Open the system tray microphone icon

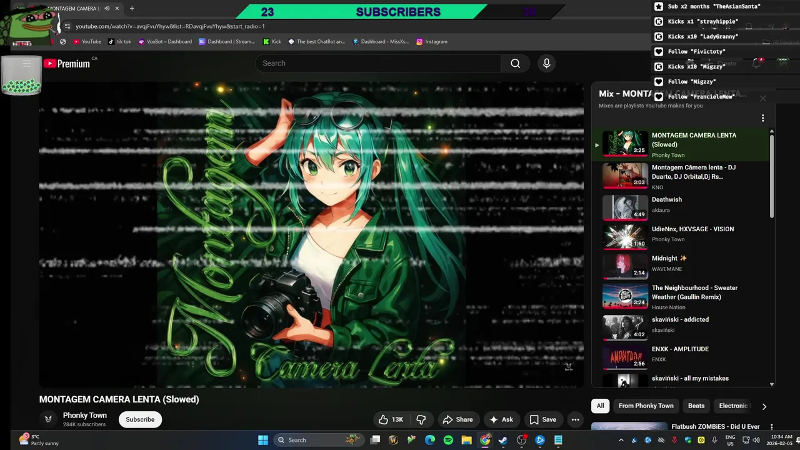click(x=714, y=440)
